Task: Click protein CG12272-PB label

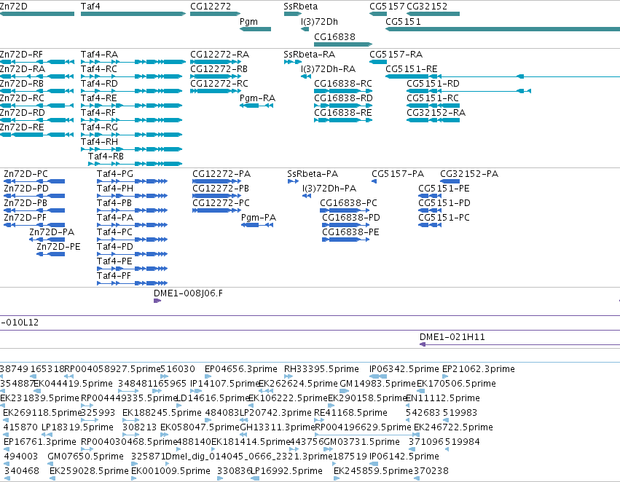Action: (x=221, y=189)
